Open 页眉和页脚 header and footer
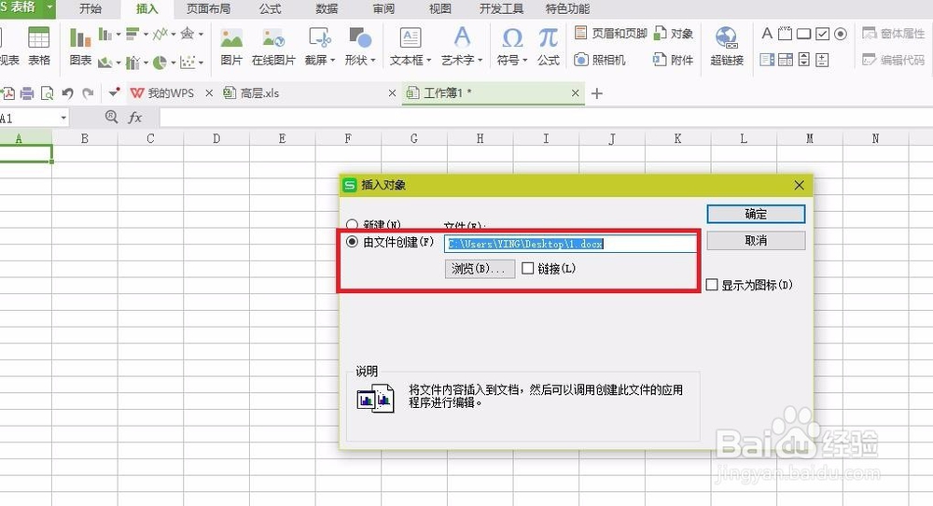Viewport: 933px width, 506px height. tap(610, 34)
